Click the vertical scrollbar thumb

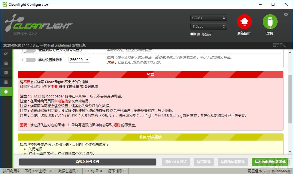pyautogui.click(x=290, y=99)
